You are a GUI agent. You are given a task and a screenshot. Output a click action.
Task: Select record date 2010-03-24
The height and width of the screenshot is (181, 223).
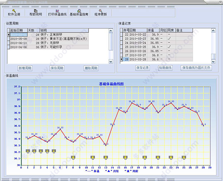click(138, 43)
